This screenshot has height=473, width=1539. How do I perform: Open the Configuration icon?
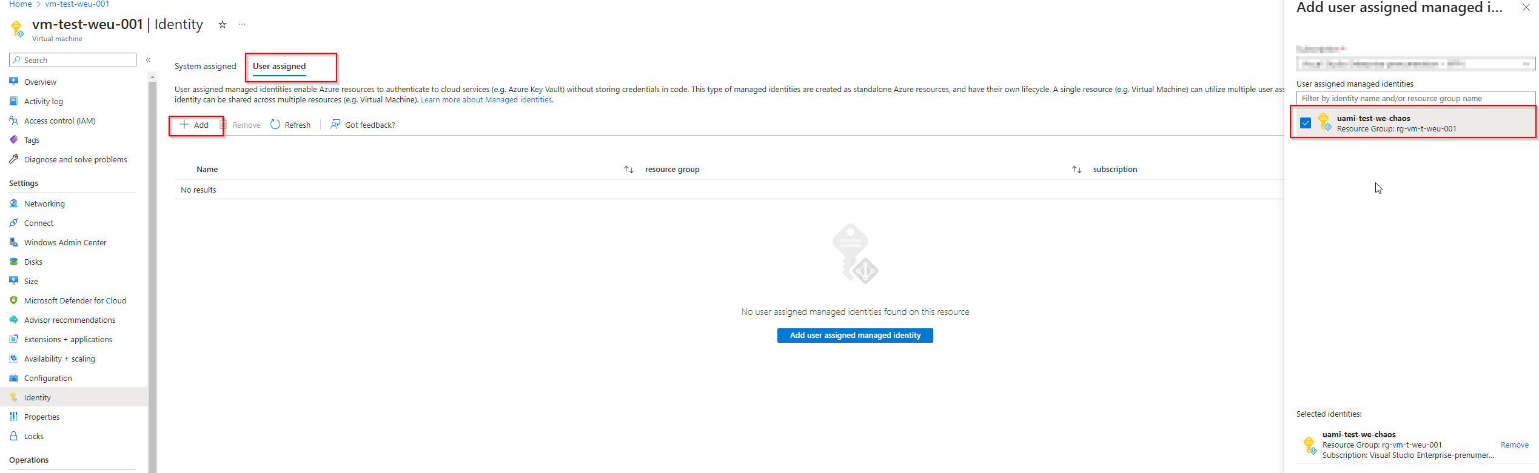tap(14, 377)
